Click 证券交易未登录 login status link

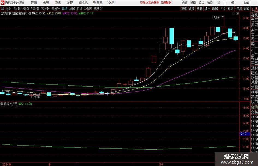tap(150, 3)
